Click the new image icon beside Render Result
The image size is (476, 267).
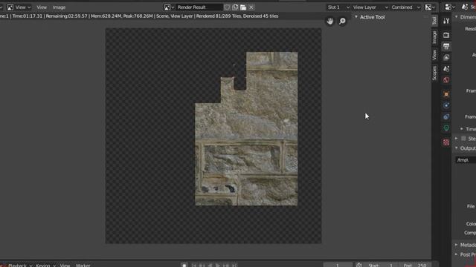coord(235,7)
